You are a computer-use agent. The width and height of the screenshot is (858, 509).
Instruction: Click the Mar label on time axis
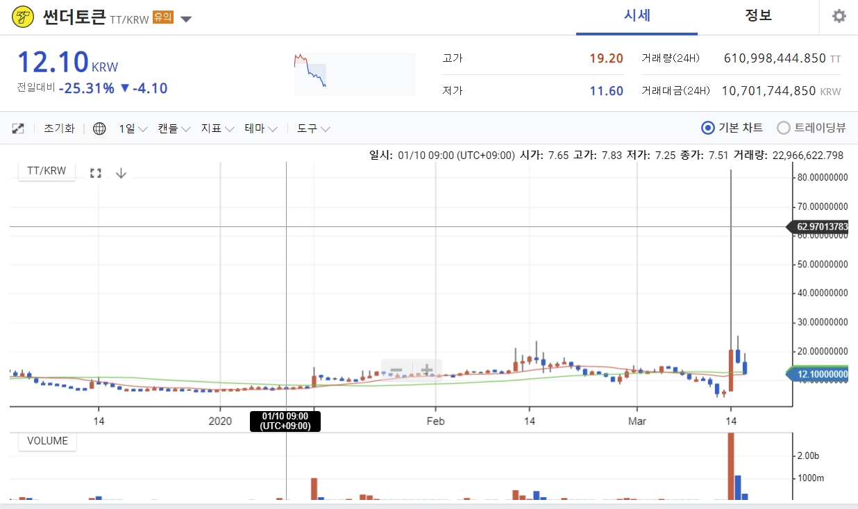click(x=637, y=421)
